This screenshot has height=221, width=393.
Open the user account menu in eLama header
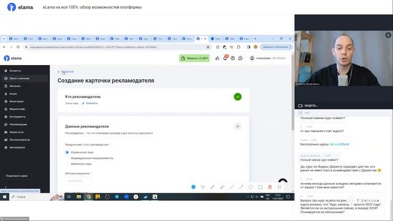pos(268,58)
